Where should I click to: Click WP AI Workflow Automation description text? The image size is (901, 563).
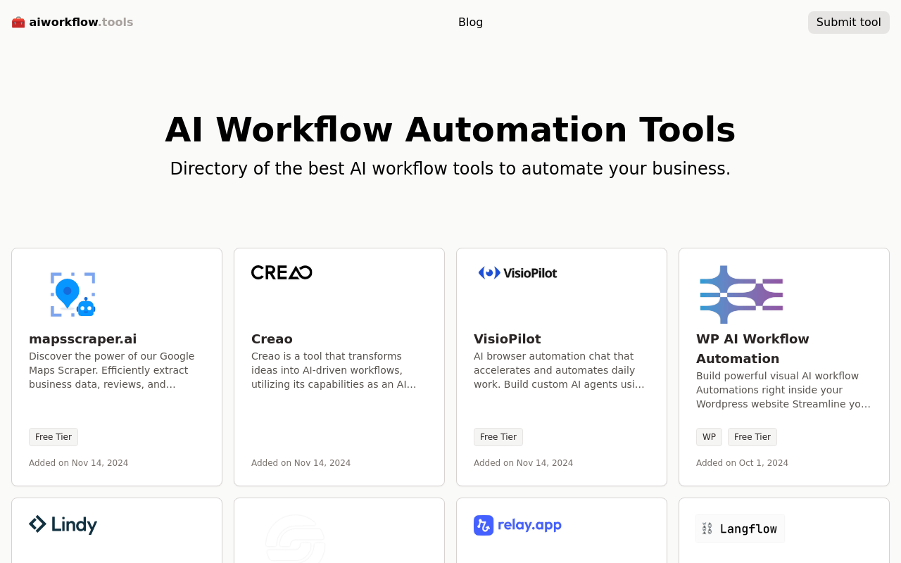coord(783,390)
